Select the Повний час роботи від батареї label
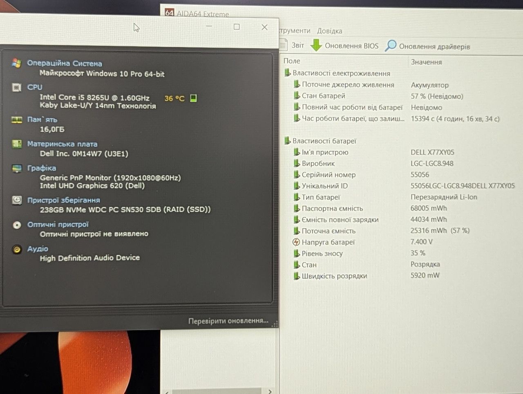The image size is (523, 394). click(x=352, y=107)
